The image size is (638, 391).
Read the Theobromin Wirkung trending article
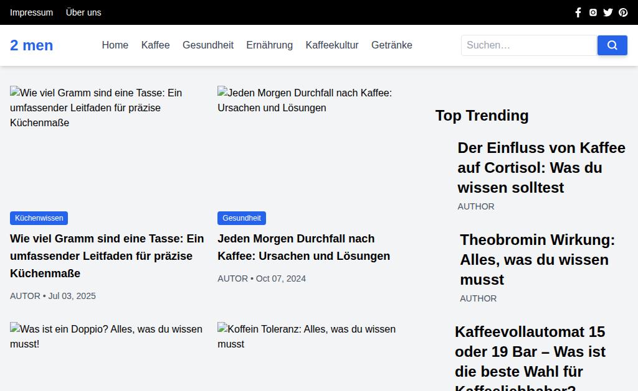(537, 260)
